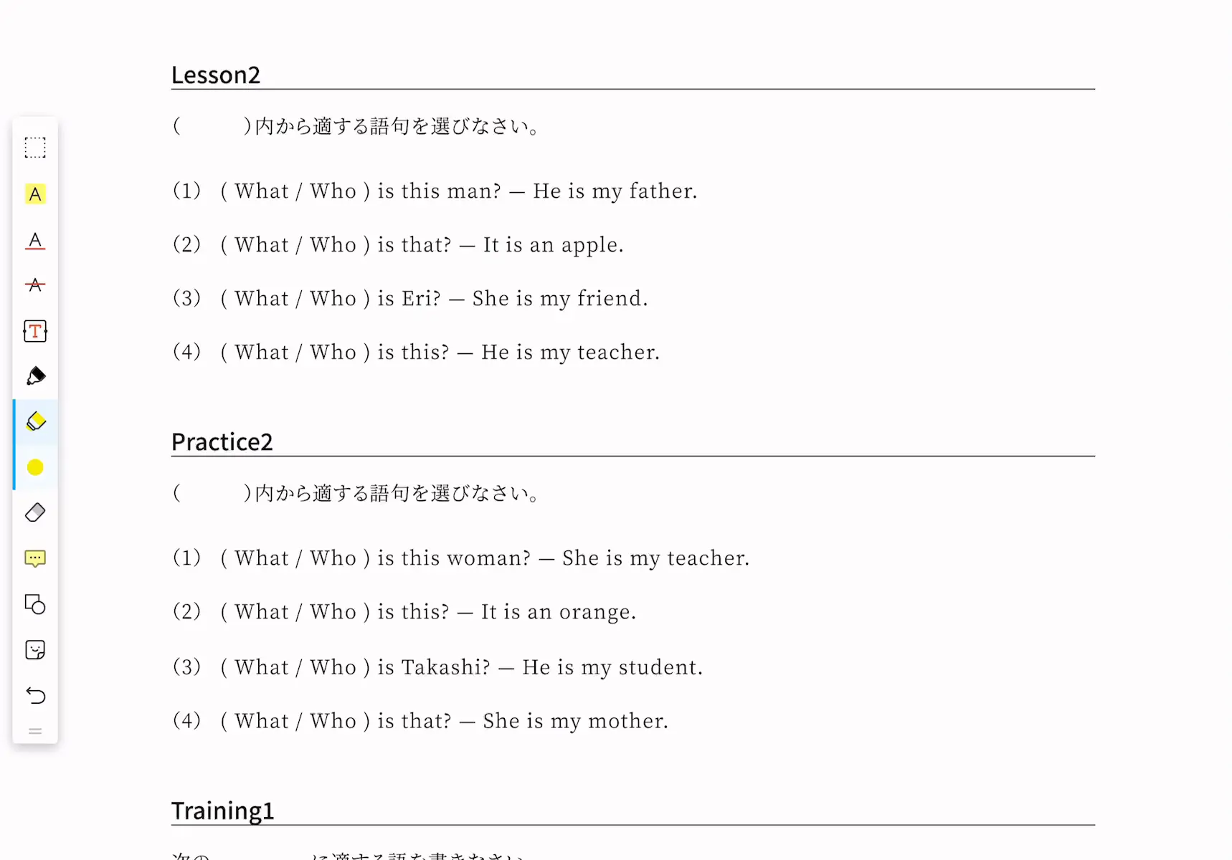
Task: Select the eraser tool
Action: 35,512
